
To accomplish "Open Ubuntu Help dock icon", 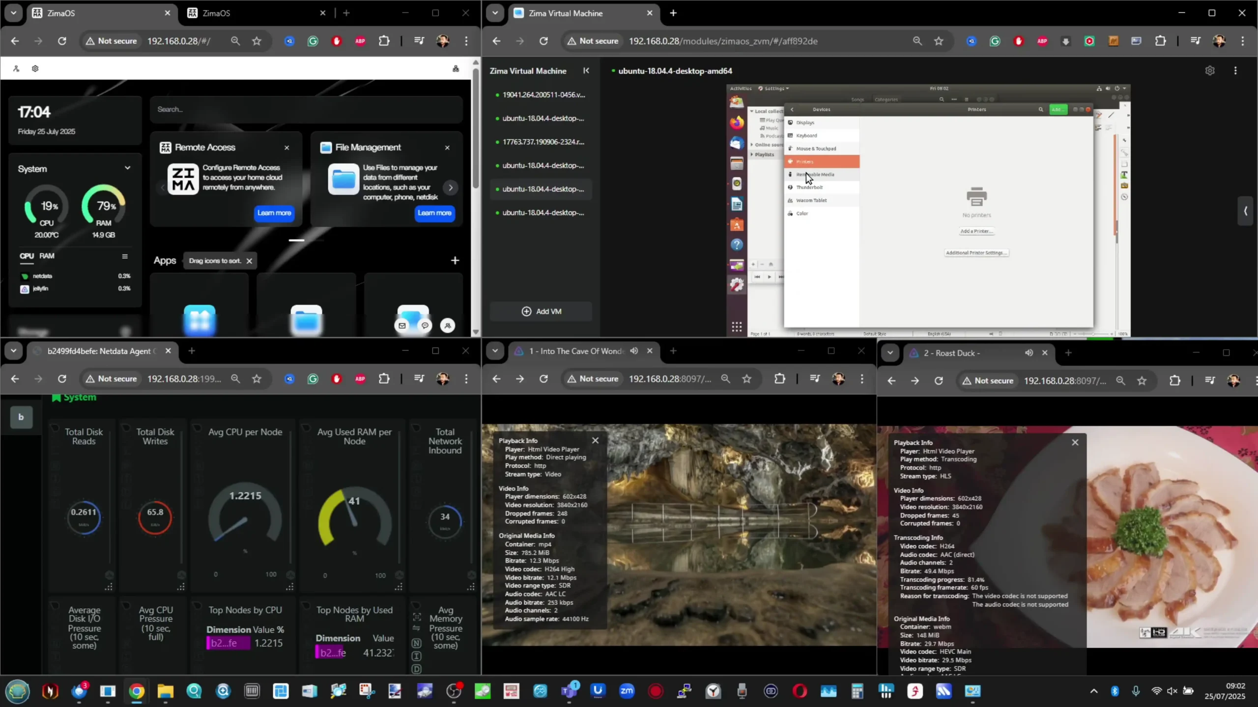I will point(737,245).
